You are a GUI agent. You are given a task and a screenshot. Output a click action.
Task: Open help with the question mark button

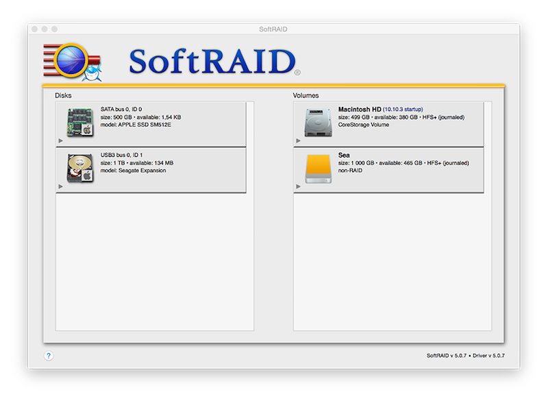(x=49, y=356)
